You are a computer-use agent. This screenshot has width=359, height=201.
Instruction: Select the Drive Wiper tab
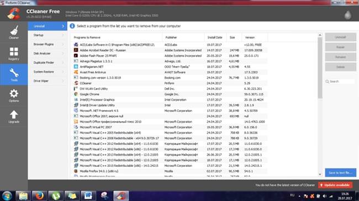[47, 81]
